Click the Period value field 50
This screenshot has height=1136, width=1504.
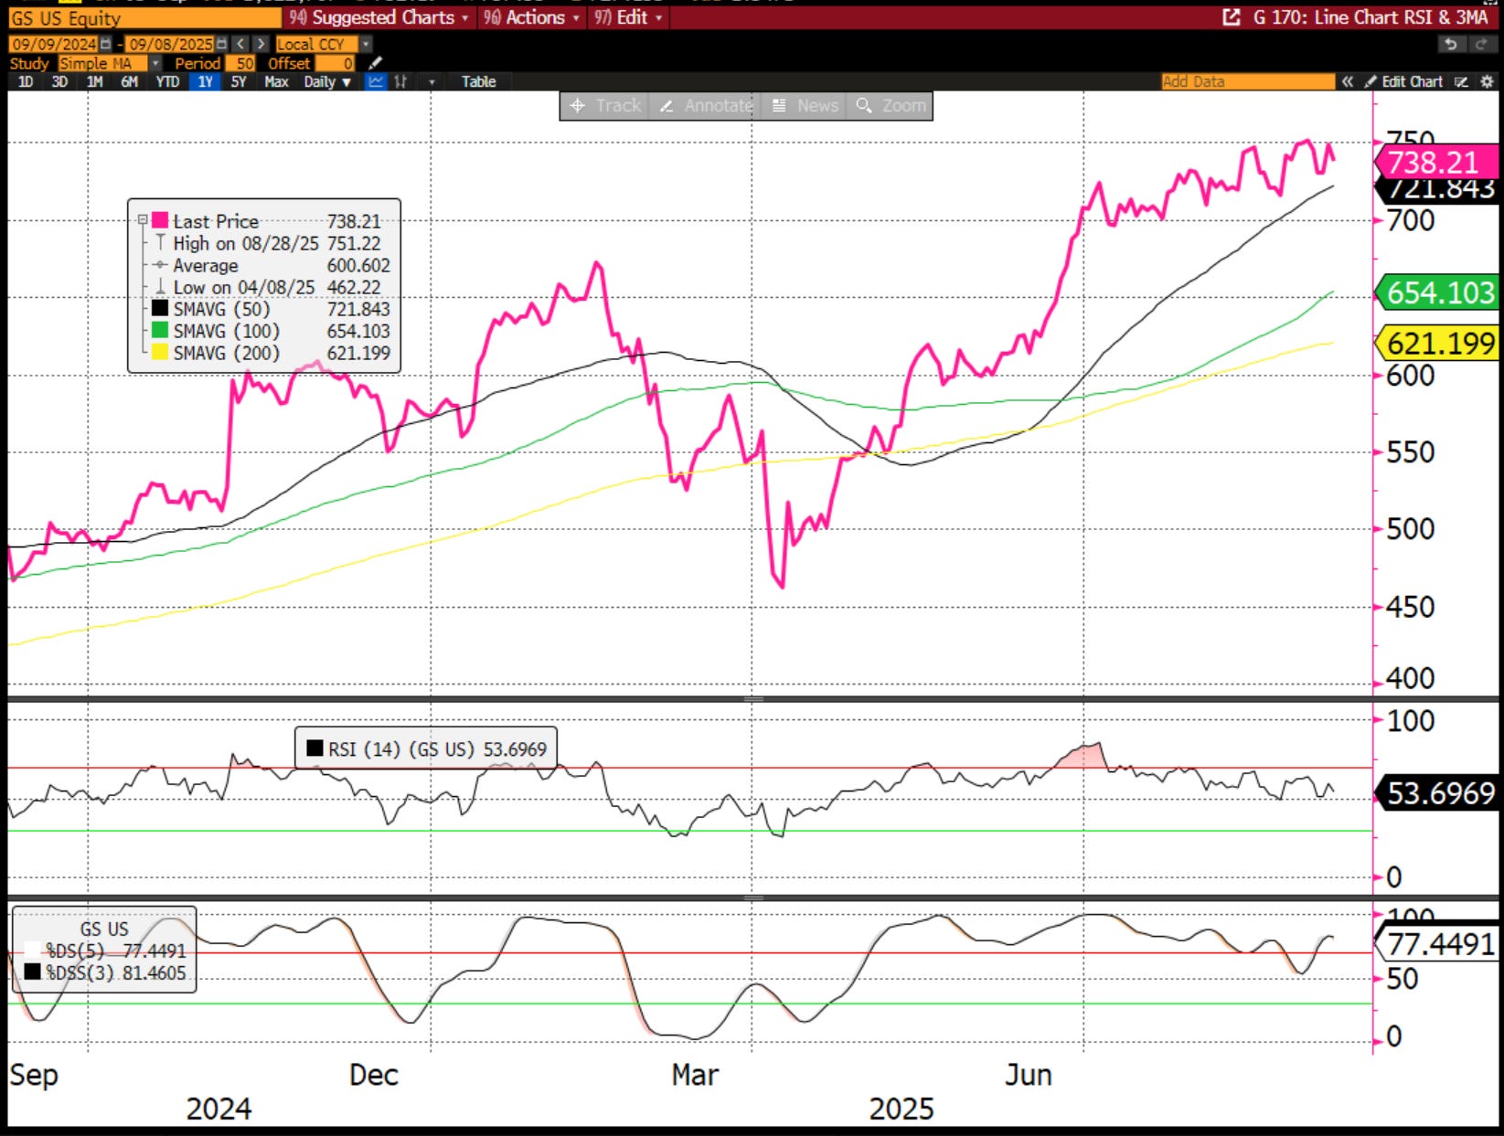tap(240, 63)
